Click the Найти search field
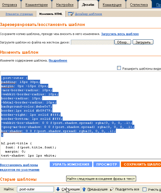Screen dimensions: 161x193 coord(35,189)
